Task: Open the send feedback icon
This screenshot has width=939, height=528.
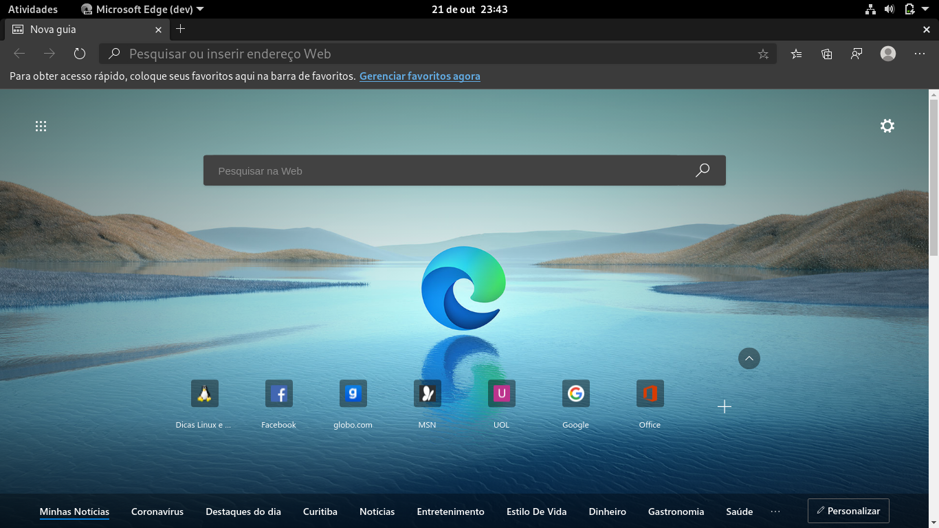Action: [857, 54]
